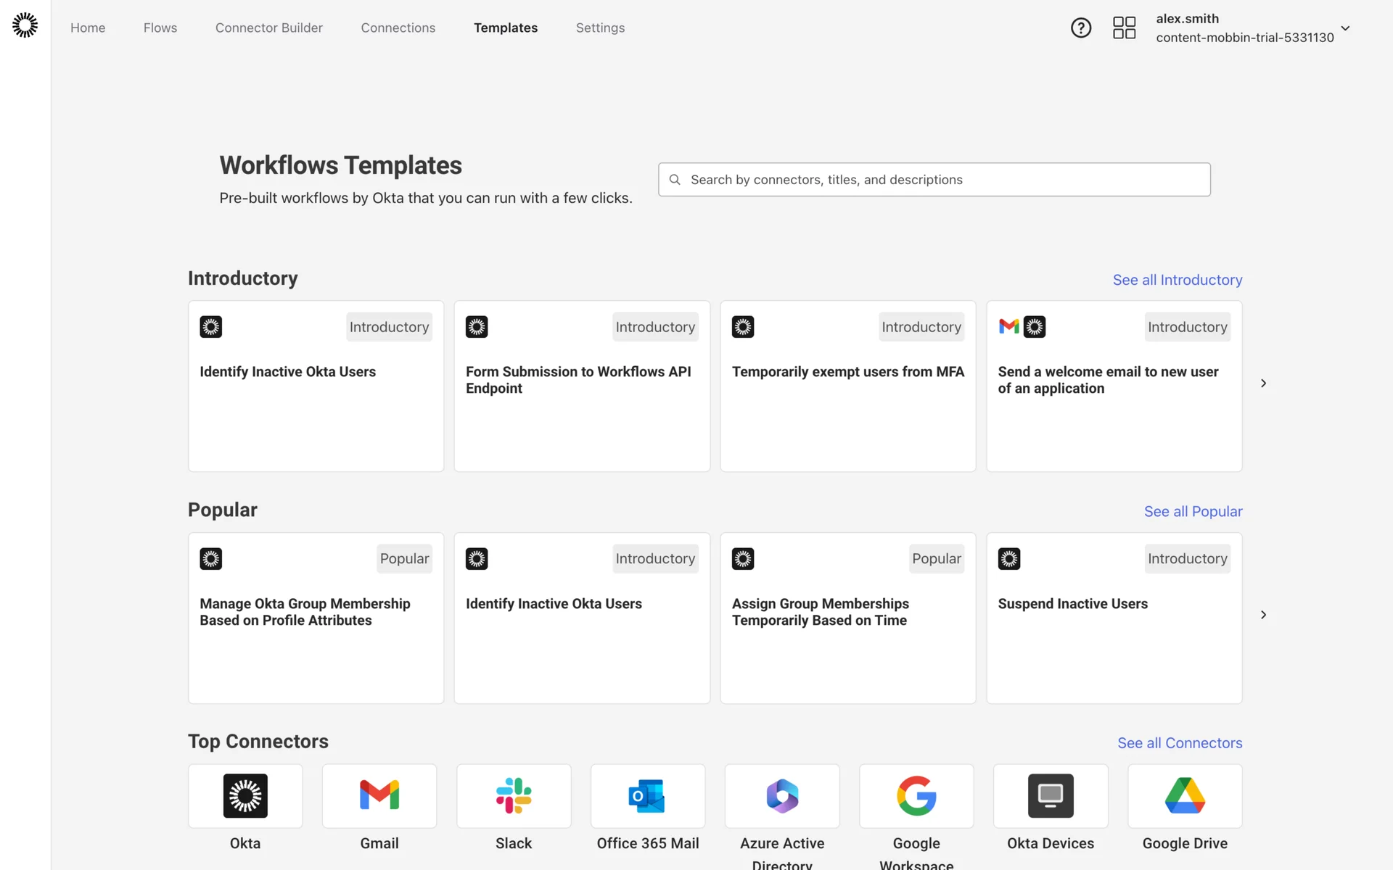Open the Office 365 Mail connector
The height and width of the screenshot is (870, 1393).
click(x=647, y=795)
